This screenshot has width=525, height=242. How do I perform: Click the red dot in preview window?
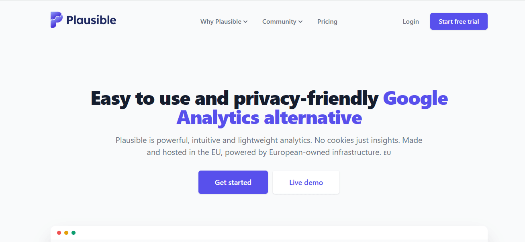(x=59, y=233)
